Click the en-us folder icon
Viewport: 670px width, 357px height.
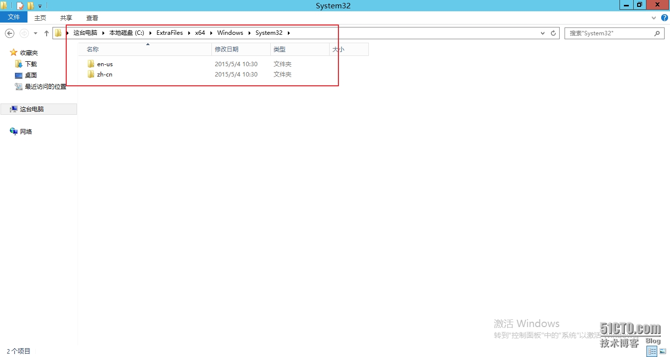tap(91, 64)
